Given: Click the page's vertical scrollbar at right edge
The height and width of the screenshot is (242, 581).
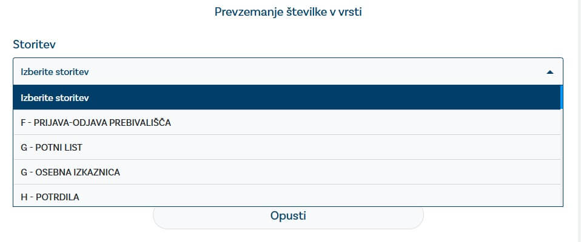Looking at the screenshot, I should pyautogui.click(x=577, y=121).
